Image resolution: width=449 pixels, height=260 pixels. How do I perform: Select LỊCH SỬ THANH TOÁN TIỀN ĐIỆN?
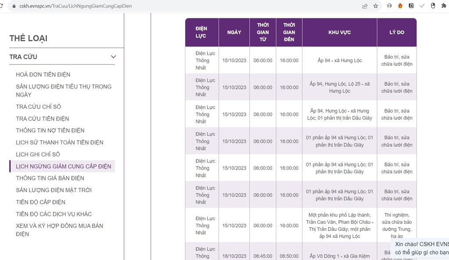pyautogui.click(x=60, y=142)
